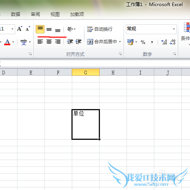Apply the red font color
The width and height of the screenshot is (190, 190).
(7, 42)
